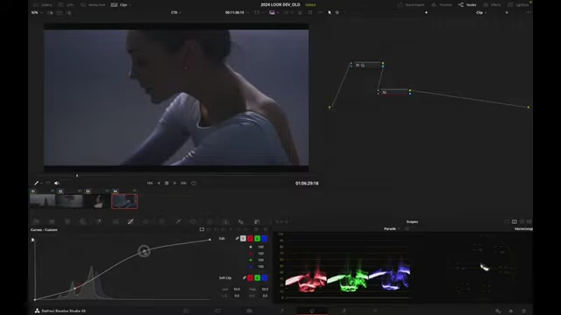The image size is (561, 315).
Task: Select the green Soft Clip channel
Action: click(x=258, y=277)
